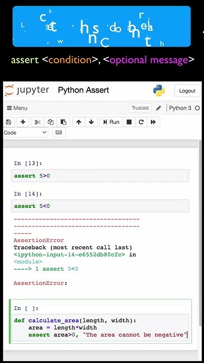This screenshot has height=363, width=204.
Task: Click the ----> 1 assert 5<0 line
Action: click(x=46, y=269)
